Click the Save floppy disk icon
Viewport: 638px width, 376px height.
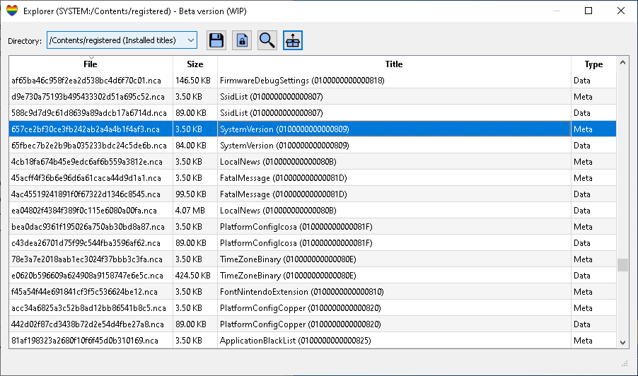(216, 40)
